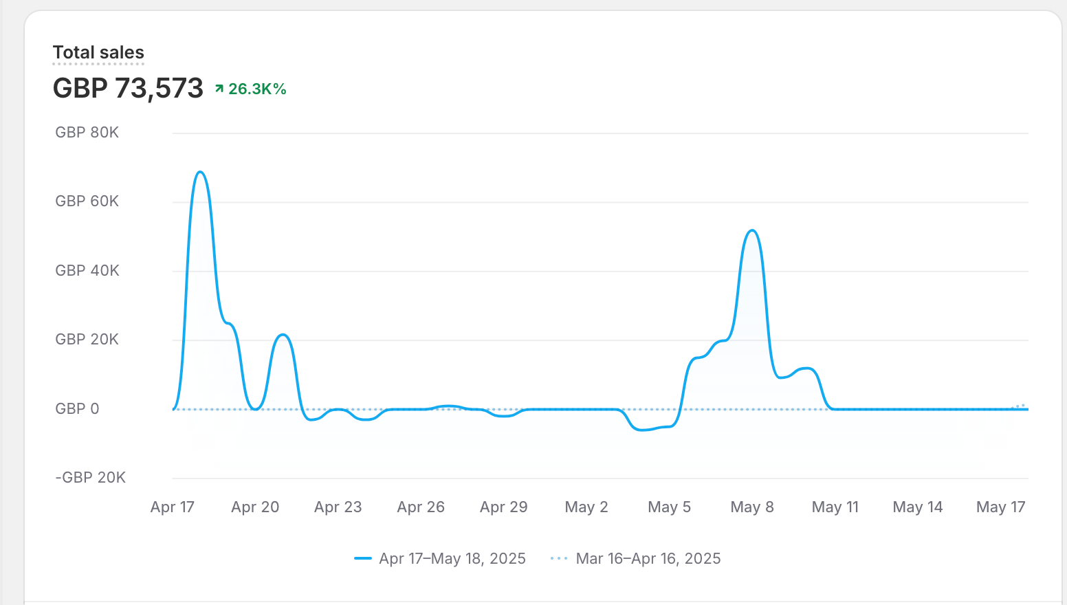Toggle the Apr 17–May 18, 2025 legend series

click(452, 559)
